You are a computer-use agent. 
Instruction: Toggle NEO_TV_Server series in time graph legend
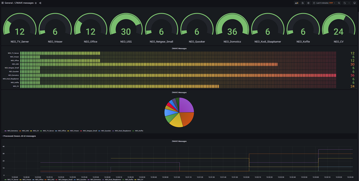[12, 180]
